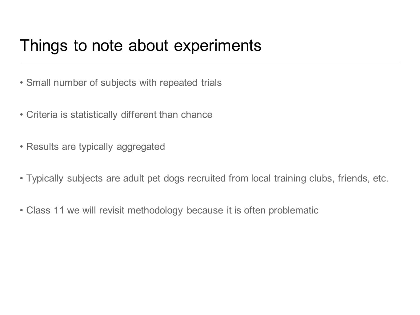Click the word 'Things' in the title
The height and width of the screenshot is (315, 420).
44,46
